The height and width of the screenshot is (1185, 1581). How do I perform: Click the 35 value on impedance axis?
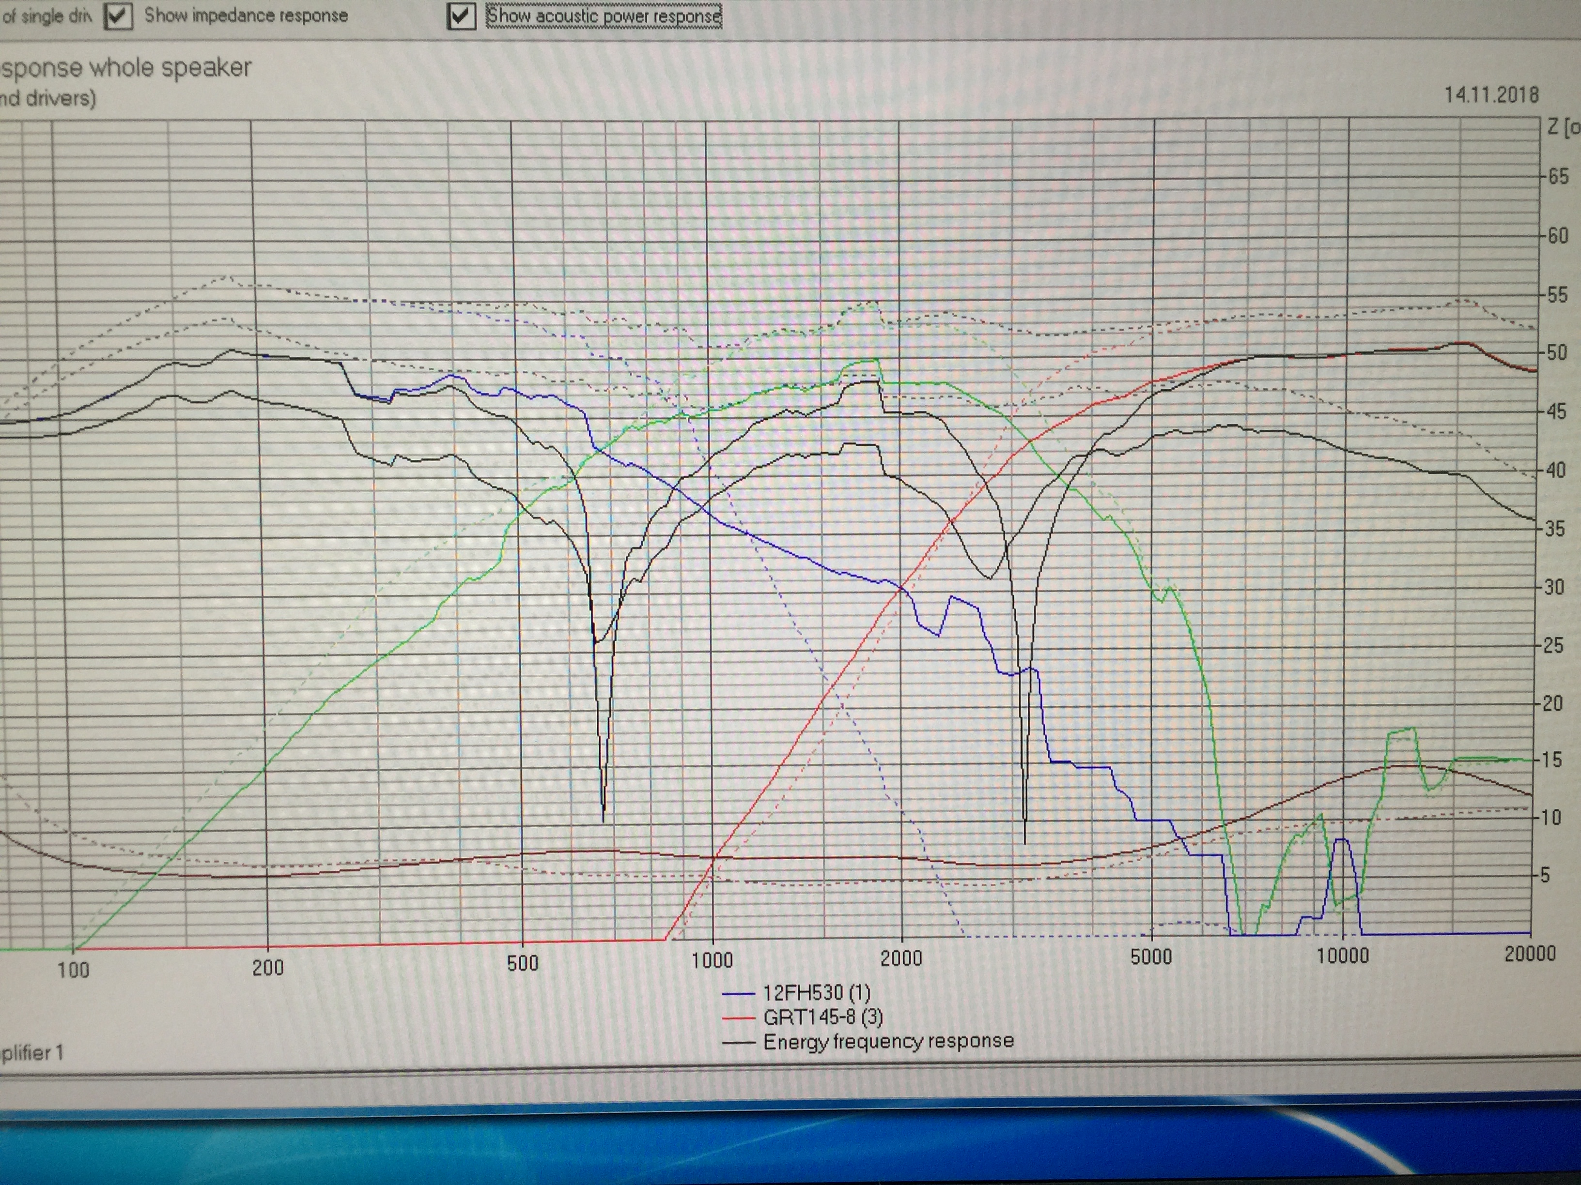[x=1555, y=529]
